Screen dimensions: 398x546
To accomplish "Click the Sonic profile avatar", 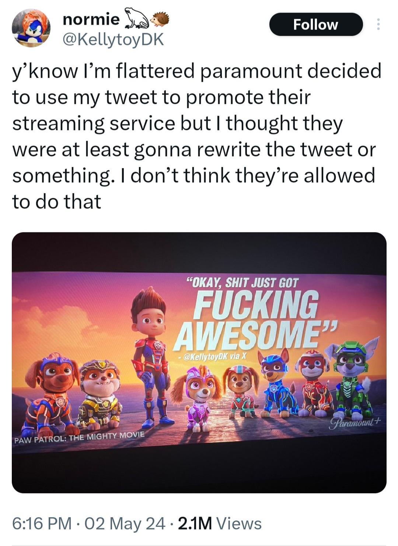I will click(31, 28).
